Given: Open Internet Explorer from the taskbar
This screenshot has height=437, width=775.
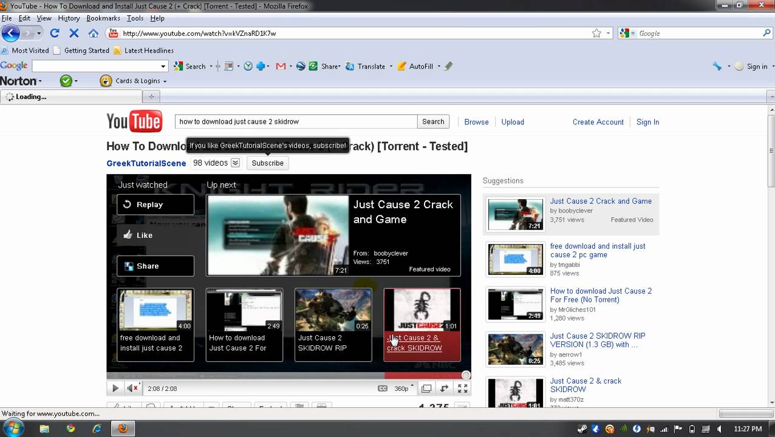Looking at the screenshot, I should [x=97, y=429].
